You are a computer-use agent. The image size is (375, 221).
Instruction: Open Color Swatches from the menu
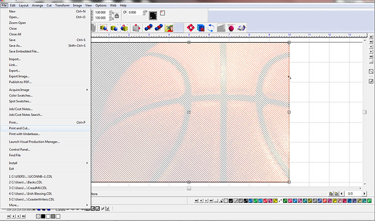pyautogui.click(x=46, y=95)
